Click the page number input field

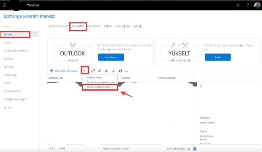coord(57,148)
